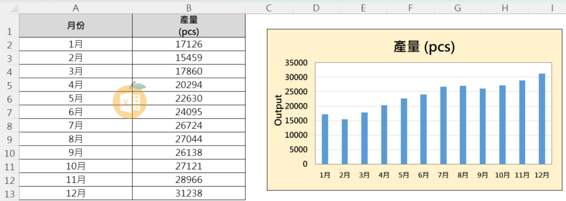
Task: Select column F header
Action: [x=411, y=8]
